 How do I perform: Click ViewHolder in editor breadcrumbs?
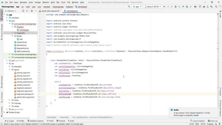64,117
